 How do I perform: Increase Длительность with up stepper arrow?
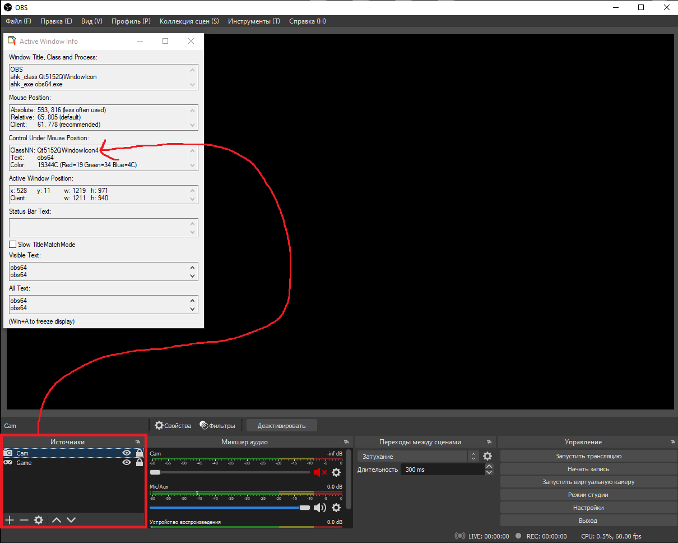tap(489, 466)
